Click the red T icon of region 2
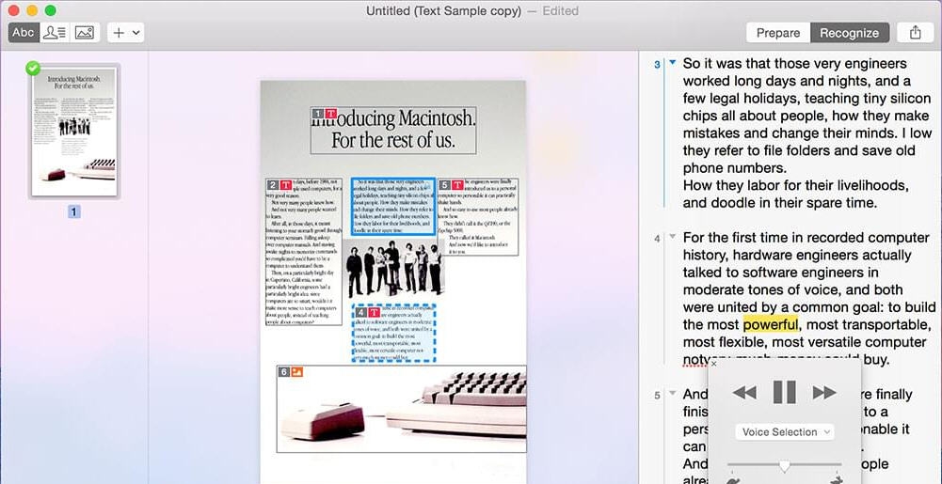The image size is (942, 484). pos(286,185)
